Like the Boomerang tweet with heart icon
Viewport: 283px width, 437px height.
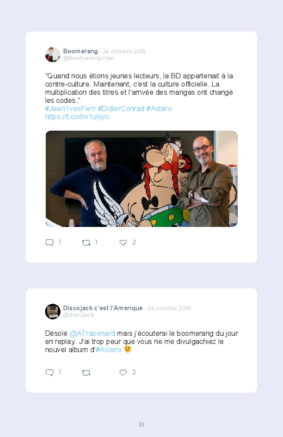point(123,243)
